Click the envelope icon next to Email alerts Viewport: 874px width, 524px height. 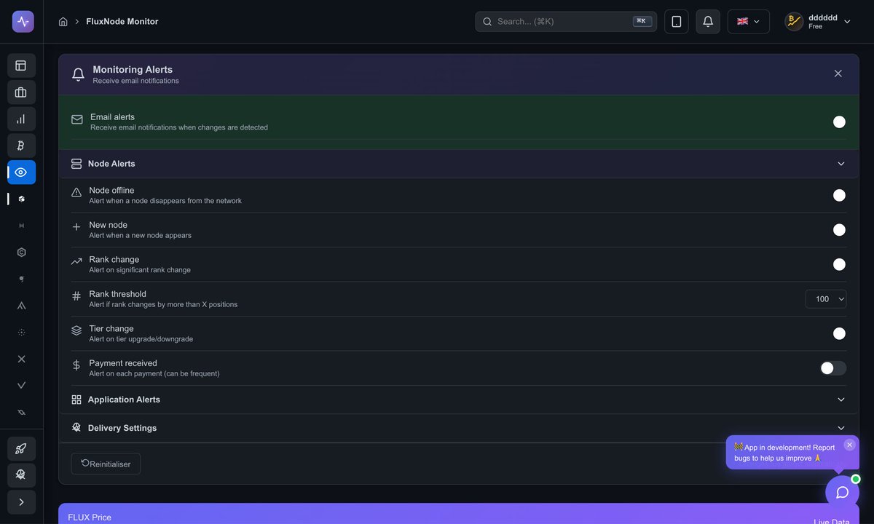tap(77, 119)
